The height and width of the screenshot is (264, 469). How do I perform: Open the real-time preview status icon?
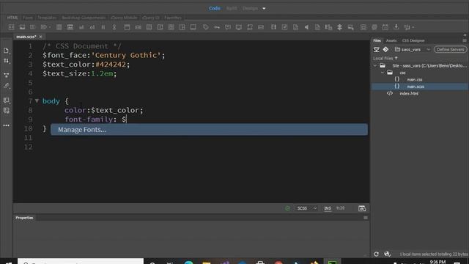click(362, 208)
